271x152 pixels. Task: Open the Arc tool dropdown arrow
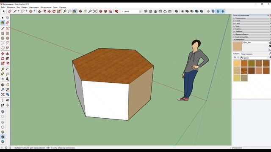[26, 11]
